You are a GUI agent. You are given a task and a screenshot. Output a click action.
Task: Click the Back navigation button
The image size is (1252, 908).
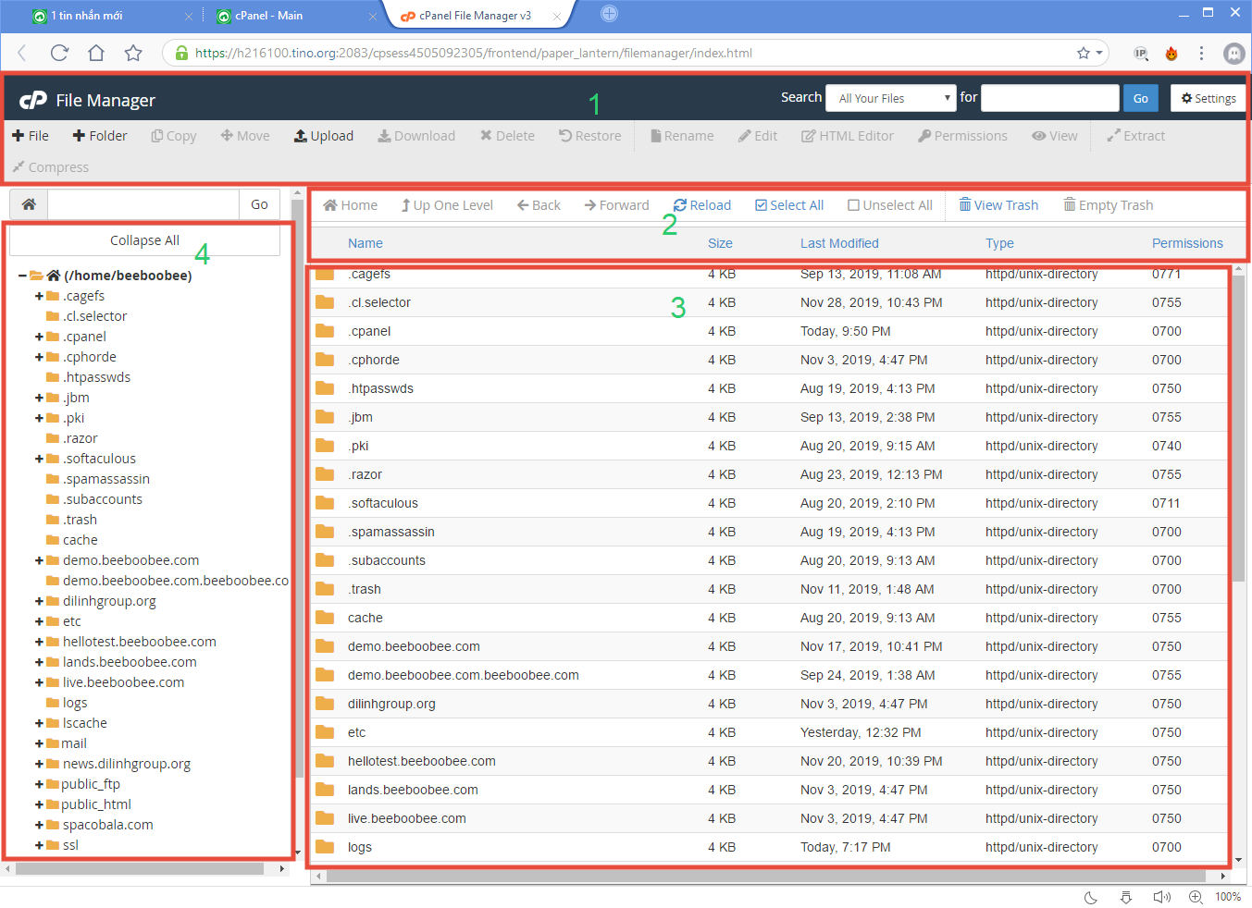click(x=539, y=205)
